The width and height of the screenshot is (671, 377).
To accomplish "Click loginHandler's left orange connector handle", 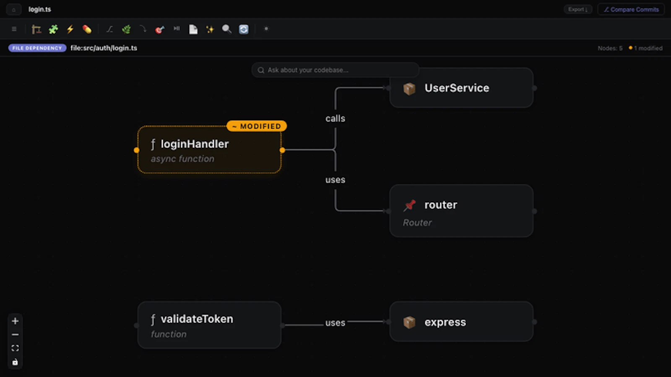I will coord(136,150).
